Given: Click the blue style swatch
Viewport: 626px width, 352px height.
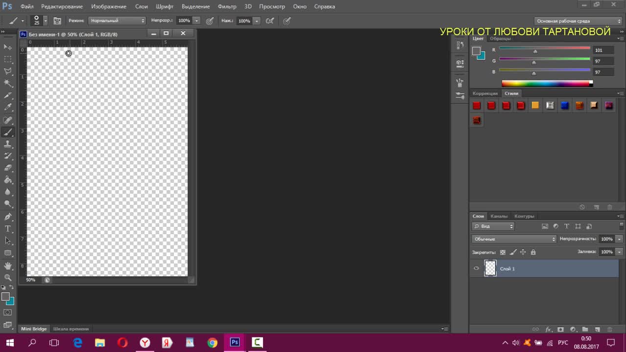Looking at the screenshot, I should coord(565,105).
